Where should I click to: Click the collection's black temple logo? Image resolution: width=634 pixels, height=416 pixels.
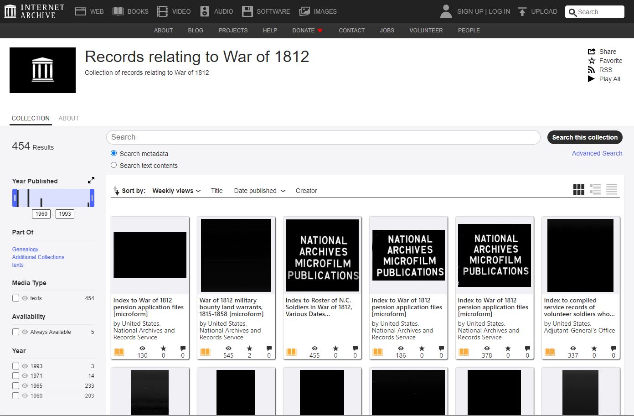pyautogui.click(x=42, y=70)
